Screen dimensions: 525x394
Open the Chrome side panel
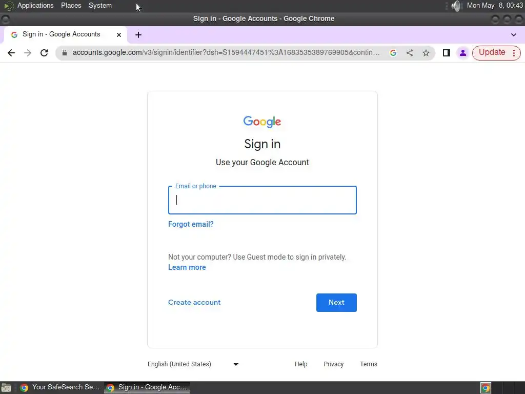447,53
